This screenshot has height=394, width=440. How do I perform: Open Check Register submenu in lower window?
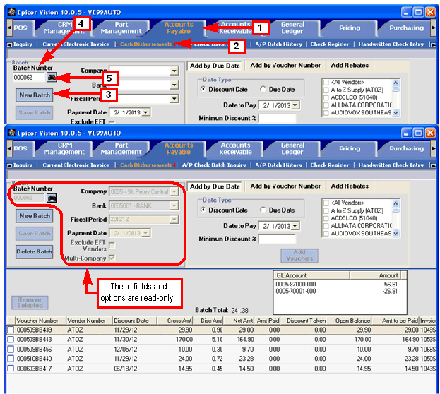(330, 165)
